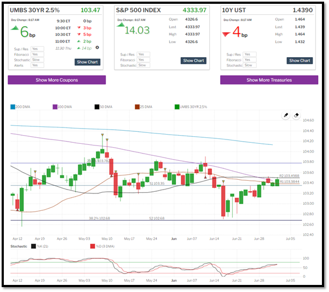
Task: Toggle Sup / Res option in UMBS card
Action: pyautogui.click(x=38, y=49)
